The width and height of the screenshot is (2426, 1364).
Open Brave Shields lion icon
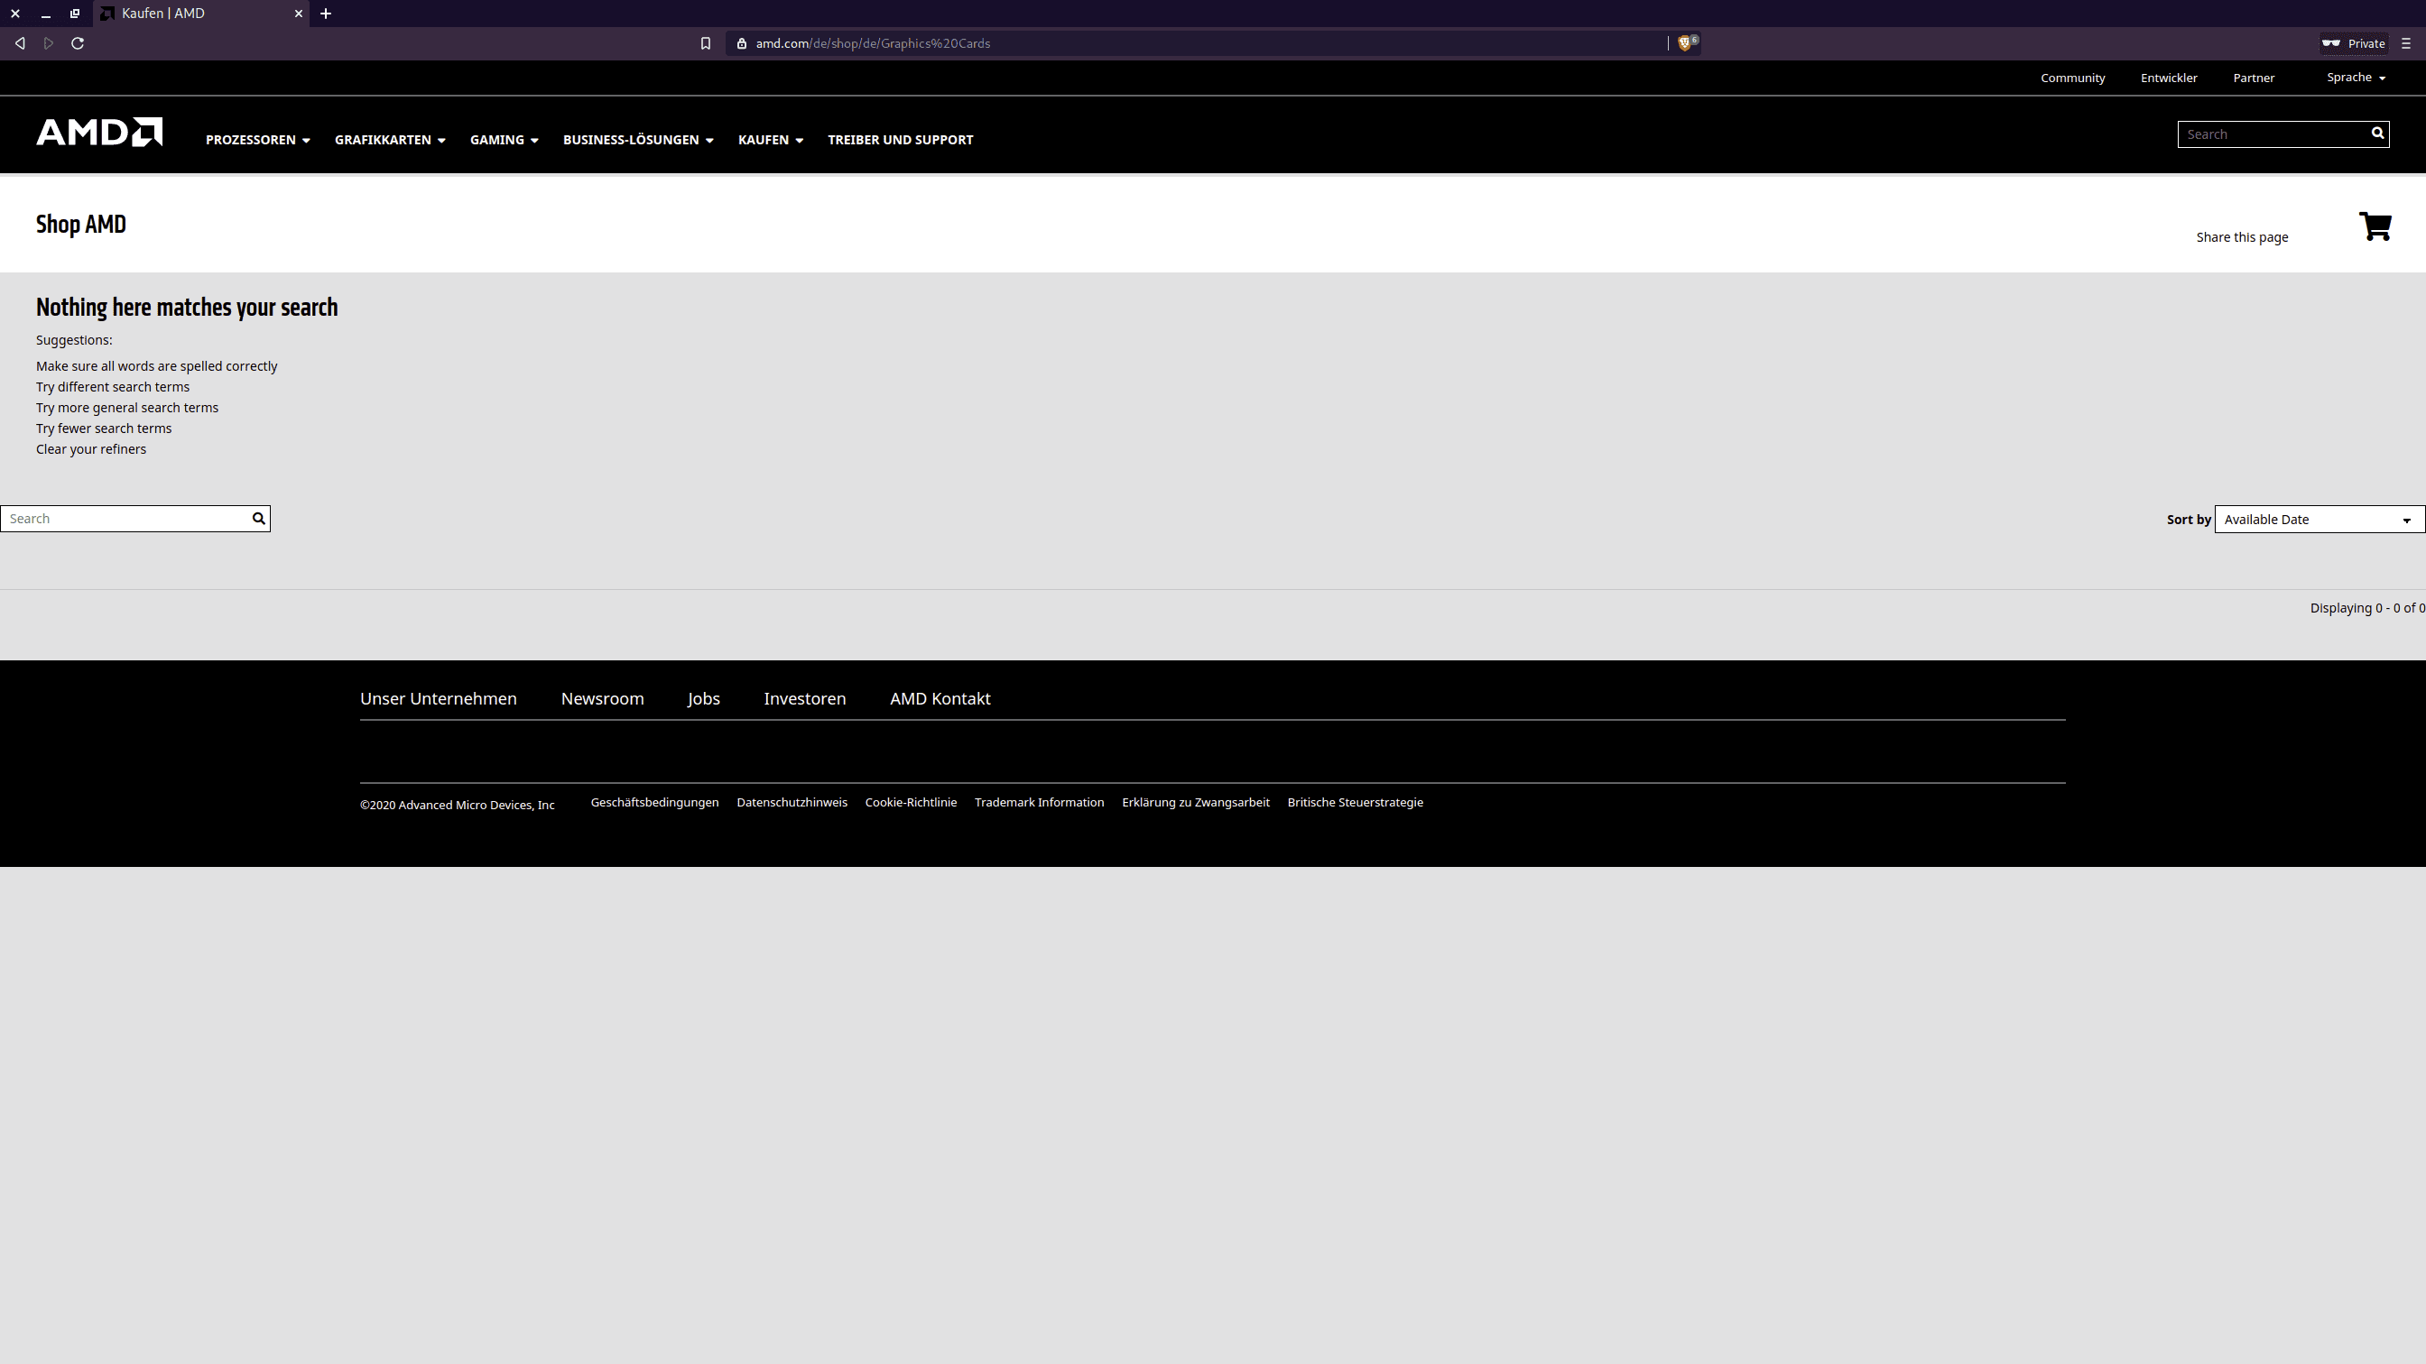pos(1687,42)
